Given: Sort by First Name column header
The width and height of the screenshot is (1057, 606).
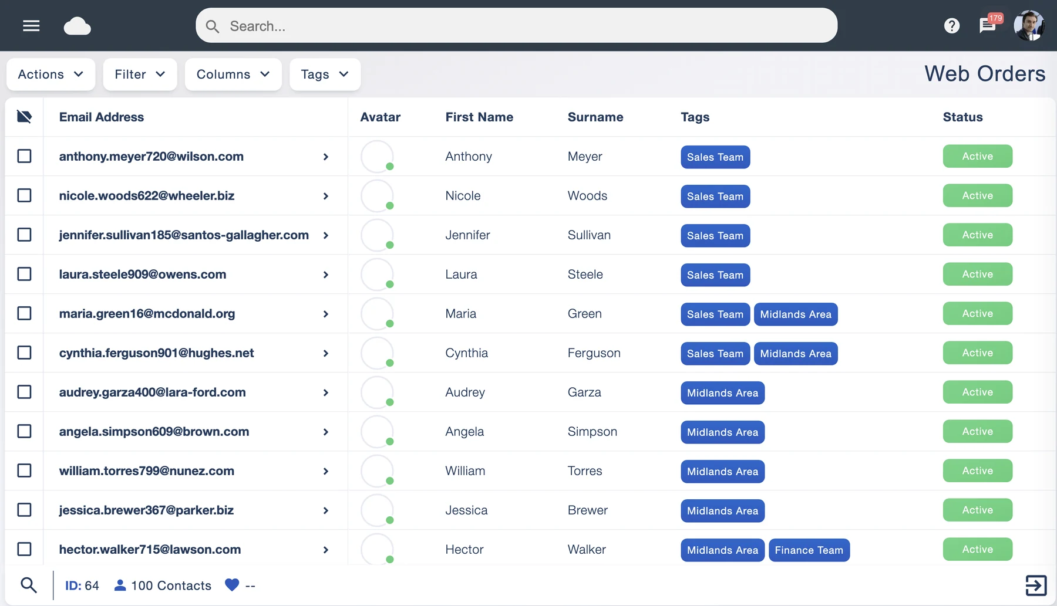Looking at the screenshot, I should click(479, 117).
